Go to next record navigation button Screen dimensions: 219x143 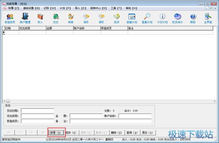[x=32, y=133]
